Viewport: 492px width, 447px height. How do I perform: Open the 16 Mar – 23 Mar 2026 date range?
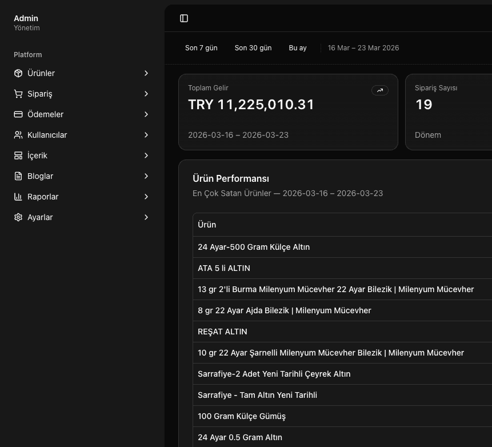[x=363, y=48]
